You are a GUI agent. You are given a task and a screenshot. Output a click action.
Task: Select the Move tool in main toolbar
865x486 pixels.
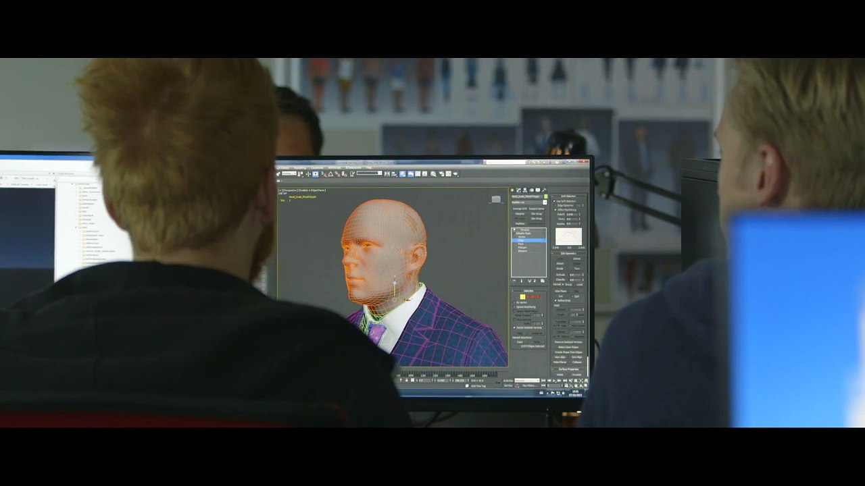pyautogui.click(x=308, y=174)
